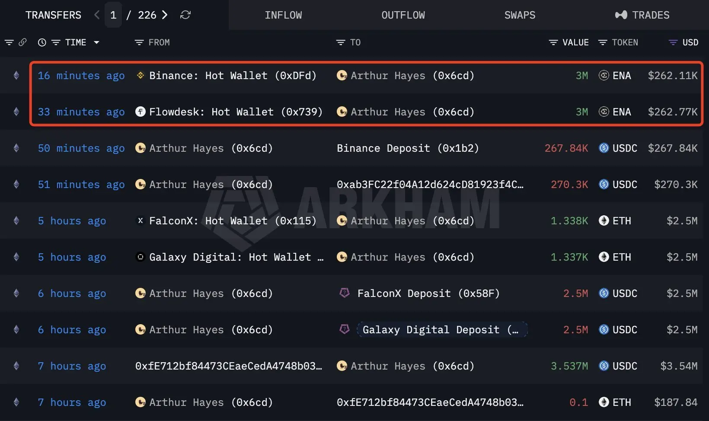
Task: Open the TRADES tab
Action: [642, 15]
